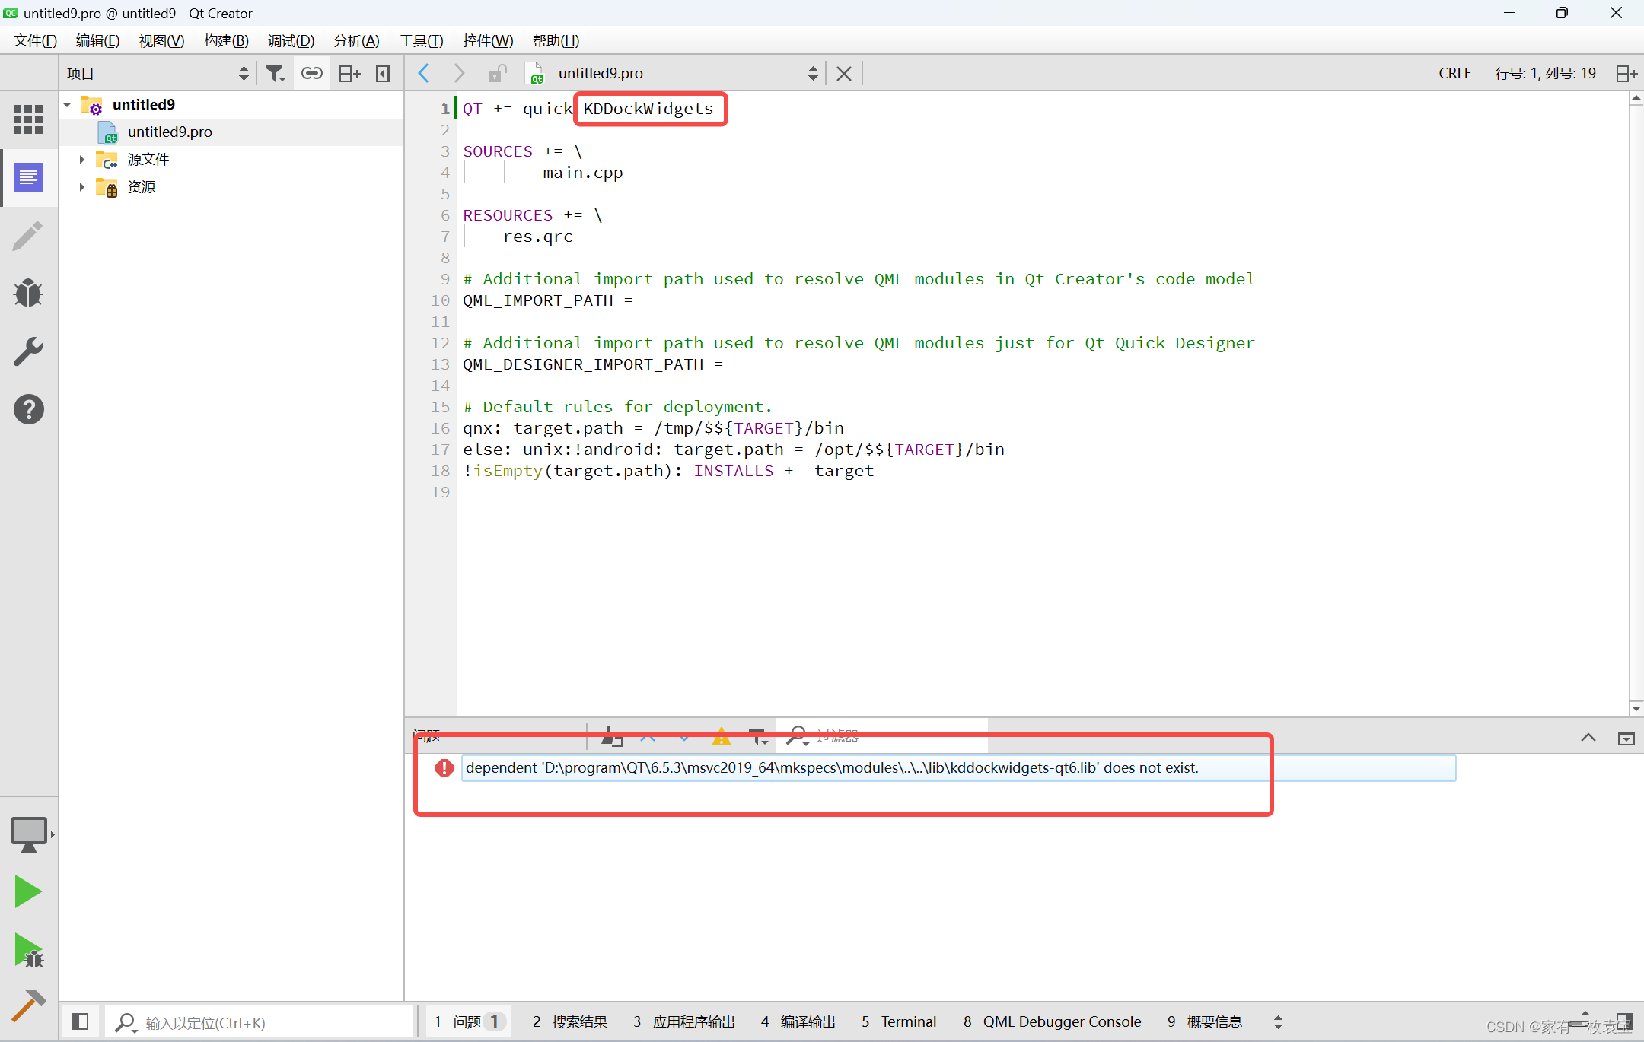Viewport: 1644px width, 1042px height.
Task: Synchronize with editor link icon
Action: [x=312, y=73]
